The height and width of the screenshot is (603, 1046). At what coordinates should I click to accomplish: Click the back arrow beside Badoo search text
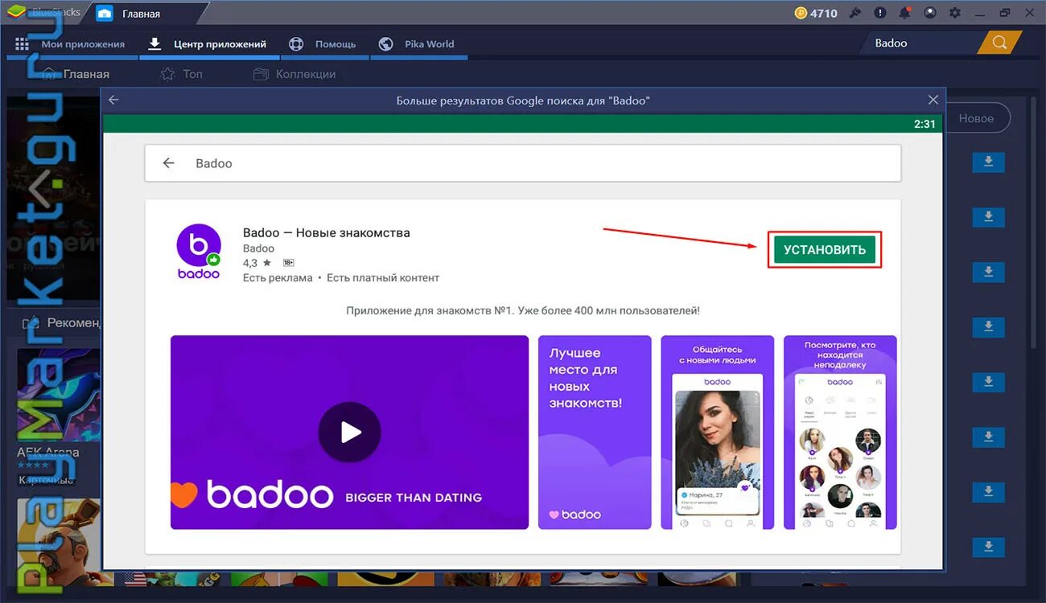click(168, 162)
